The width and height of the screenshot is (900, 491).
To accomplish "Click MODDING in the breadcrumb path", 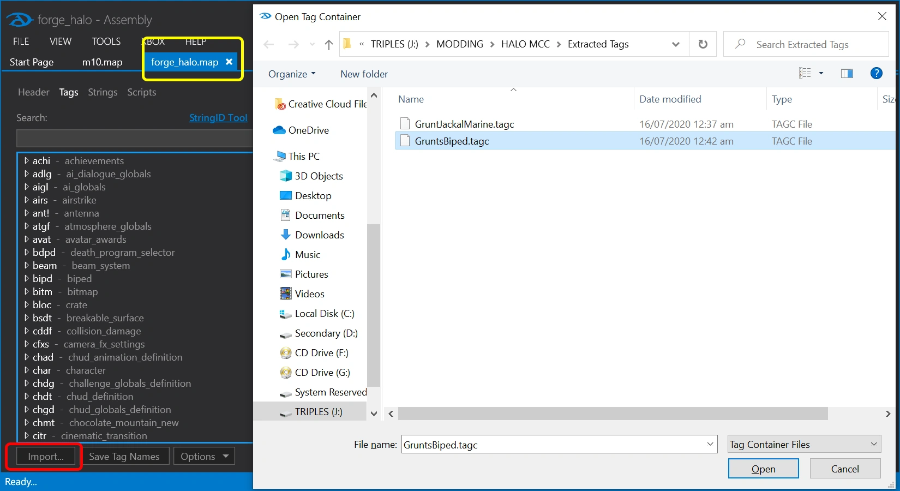I will (460, 44).
